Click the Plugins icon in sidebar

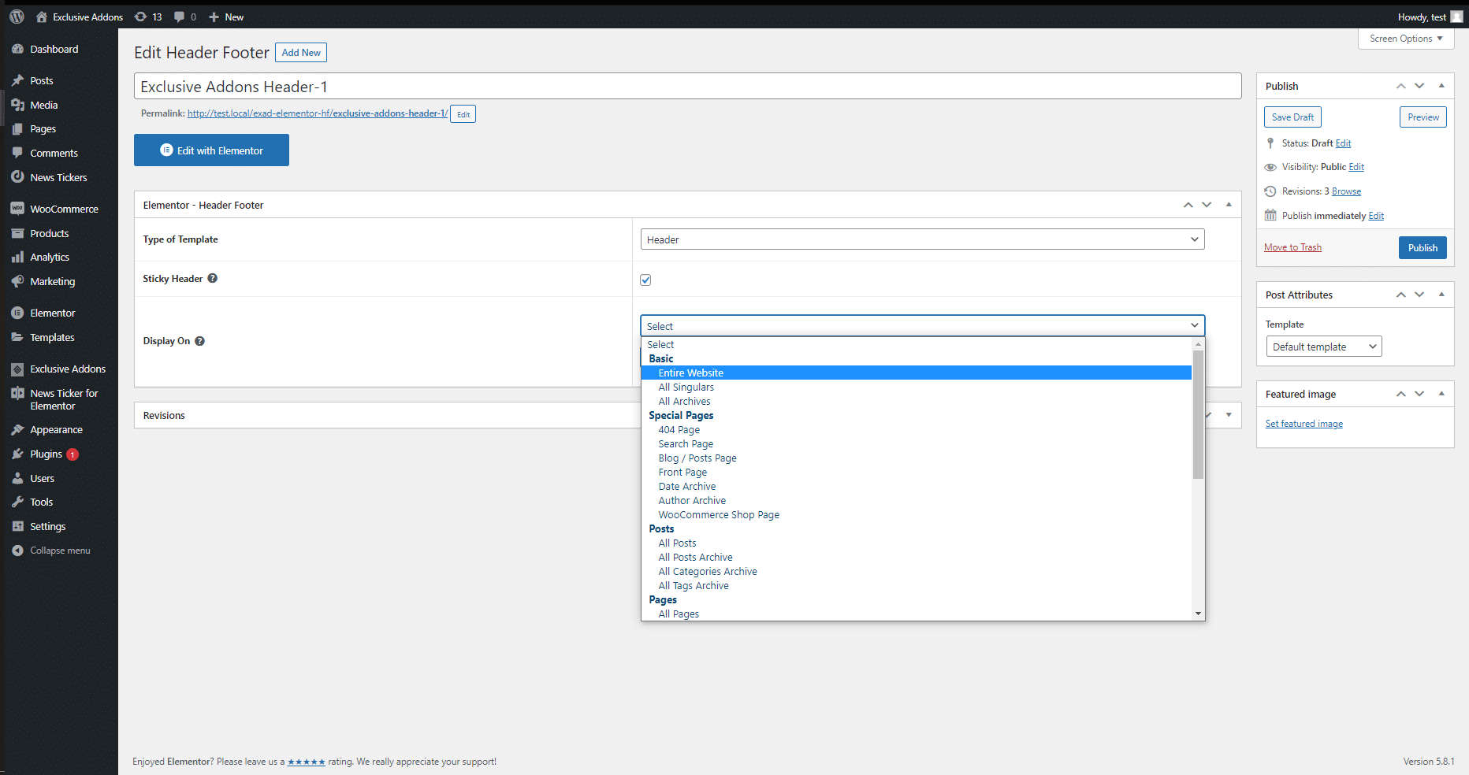(x=17, y=454)
